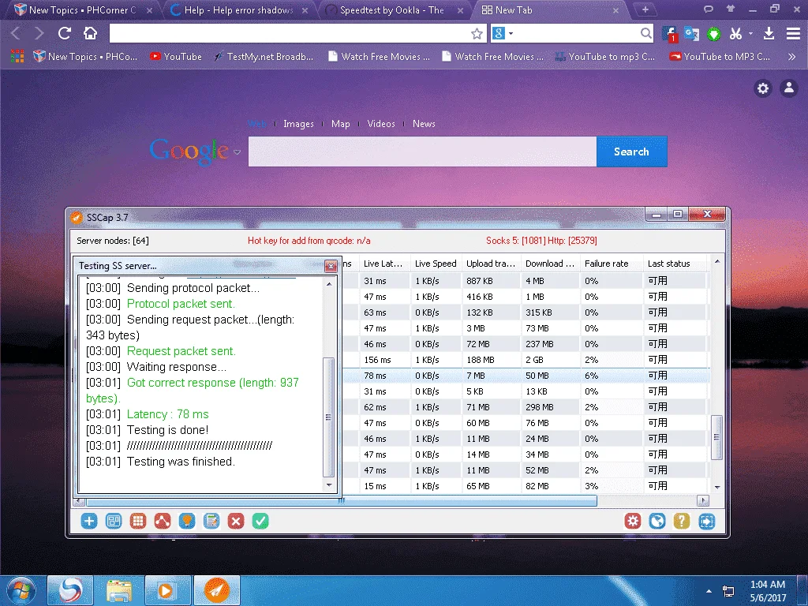Viewport: 808px width, 606px height.
Task: Click the speech bubble feedback icon
Action: (x=708, y=9)
